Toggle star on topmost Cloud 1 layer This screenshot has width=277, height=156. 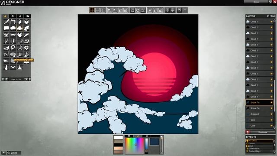tap(271, 22)
